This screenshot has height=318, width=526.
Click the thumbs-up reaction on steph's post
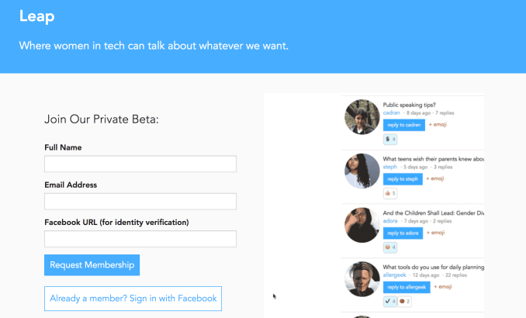click(x=390, y=193)
